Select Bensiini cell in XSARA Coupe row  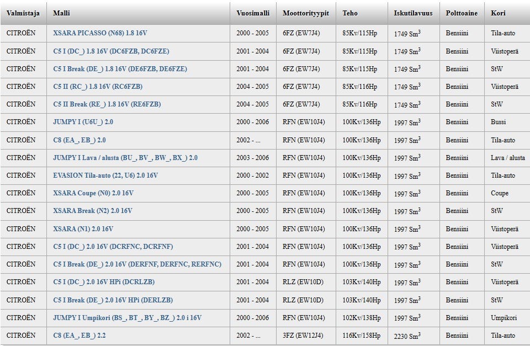point(457,193)
